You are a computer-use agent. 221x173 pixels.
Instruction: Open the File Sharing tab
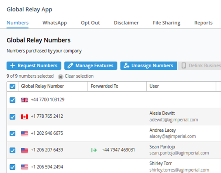[x=167, y=23]
